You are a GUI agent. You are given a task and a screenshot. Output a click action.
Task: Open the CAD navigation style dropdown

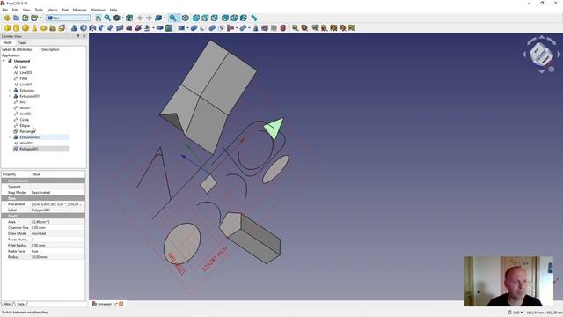click(515, 313)
